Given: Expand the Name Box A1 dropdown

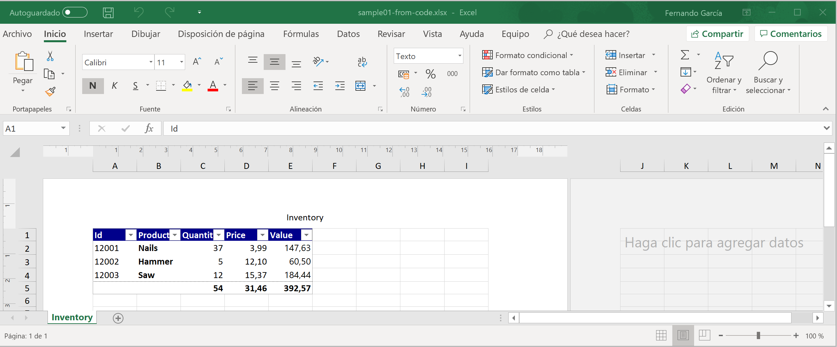Looking at the screenshot, I should coord(63,128).
